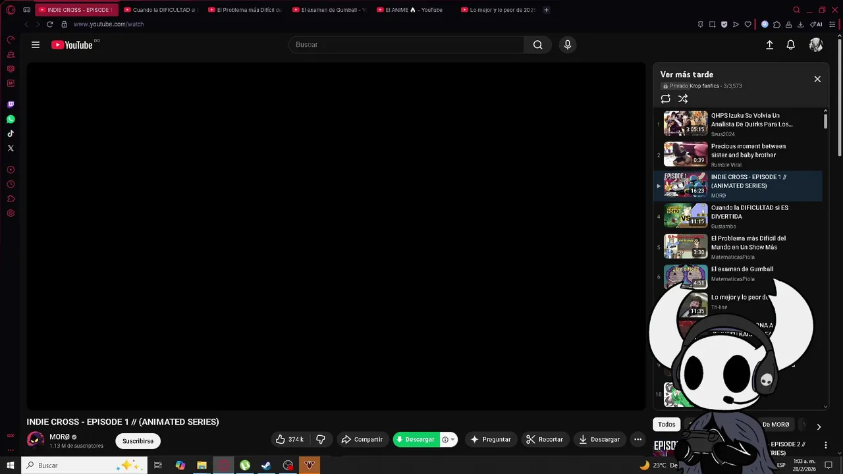Screen dimensions: 843x474
Task: Open the sidebar player icon
Action: click(11, 170)
